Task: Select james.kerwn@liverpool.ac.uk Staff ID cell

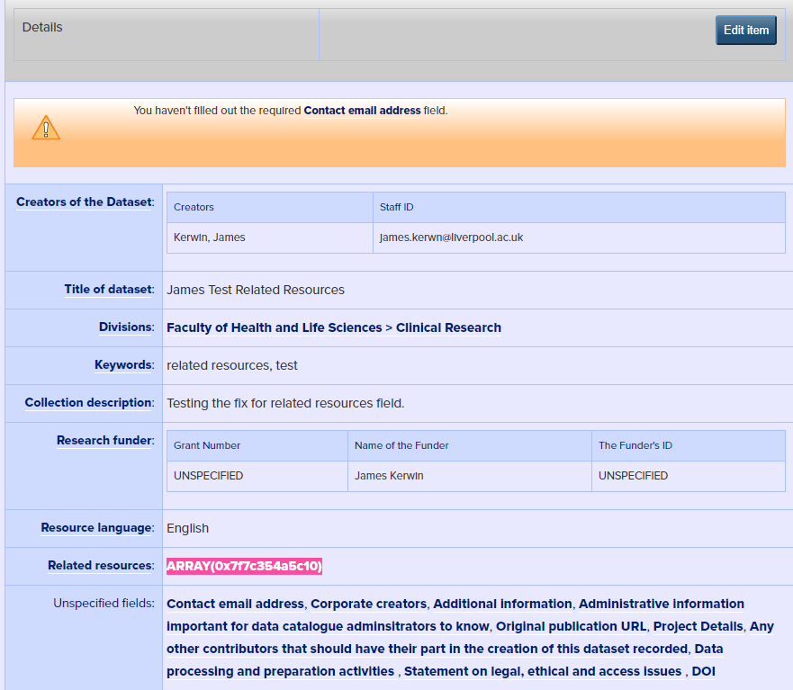Action: click(451, 237)
